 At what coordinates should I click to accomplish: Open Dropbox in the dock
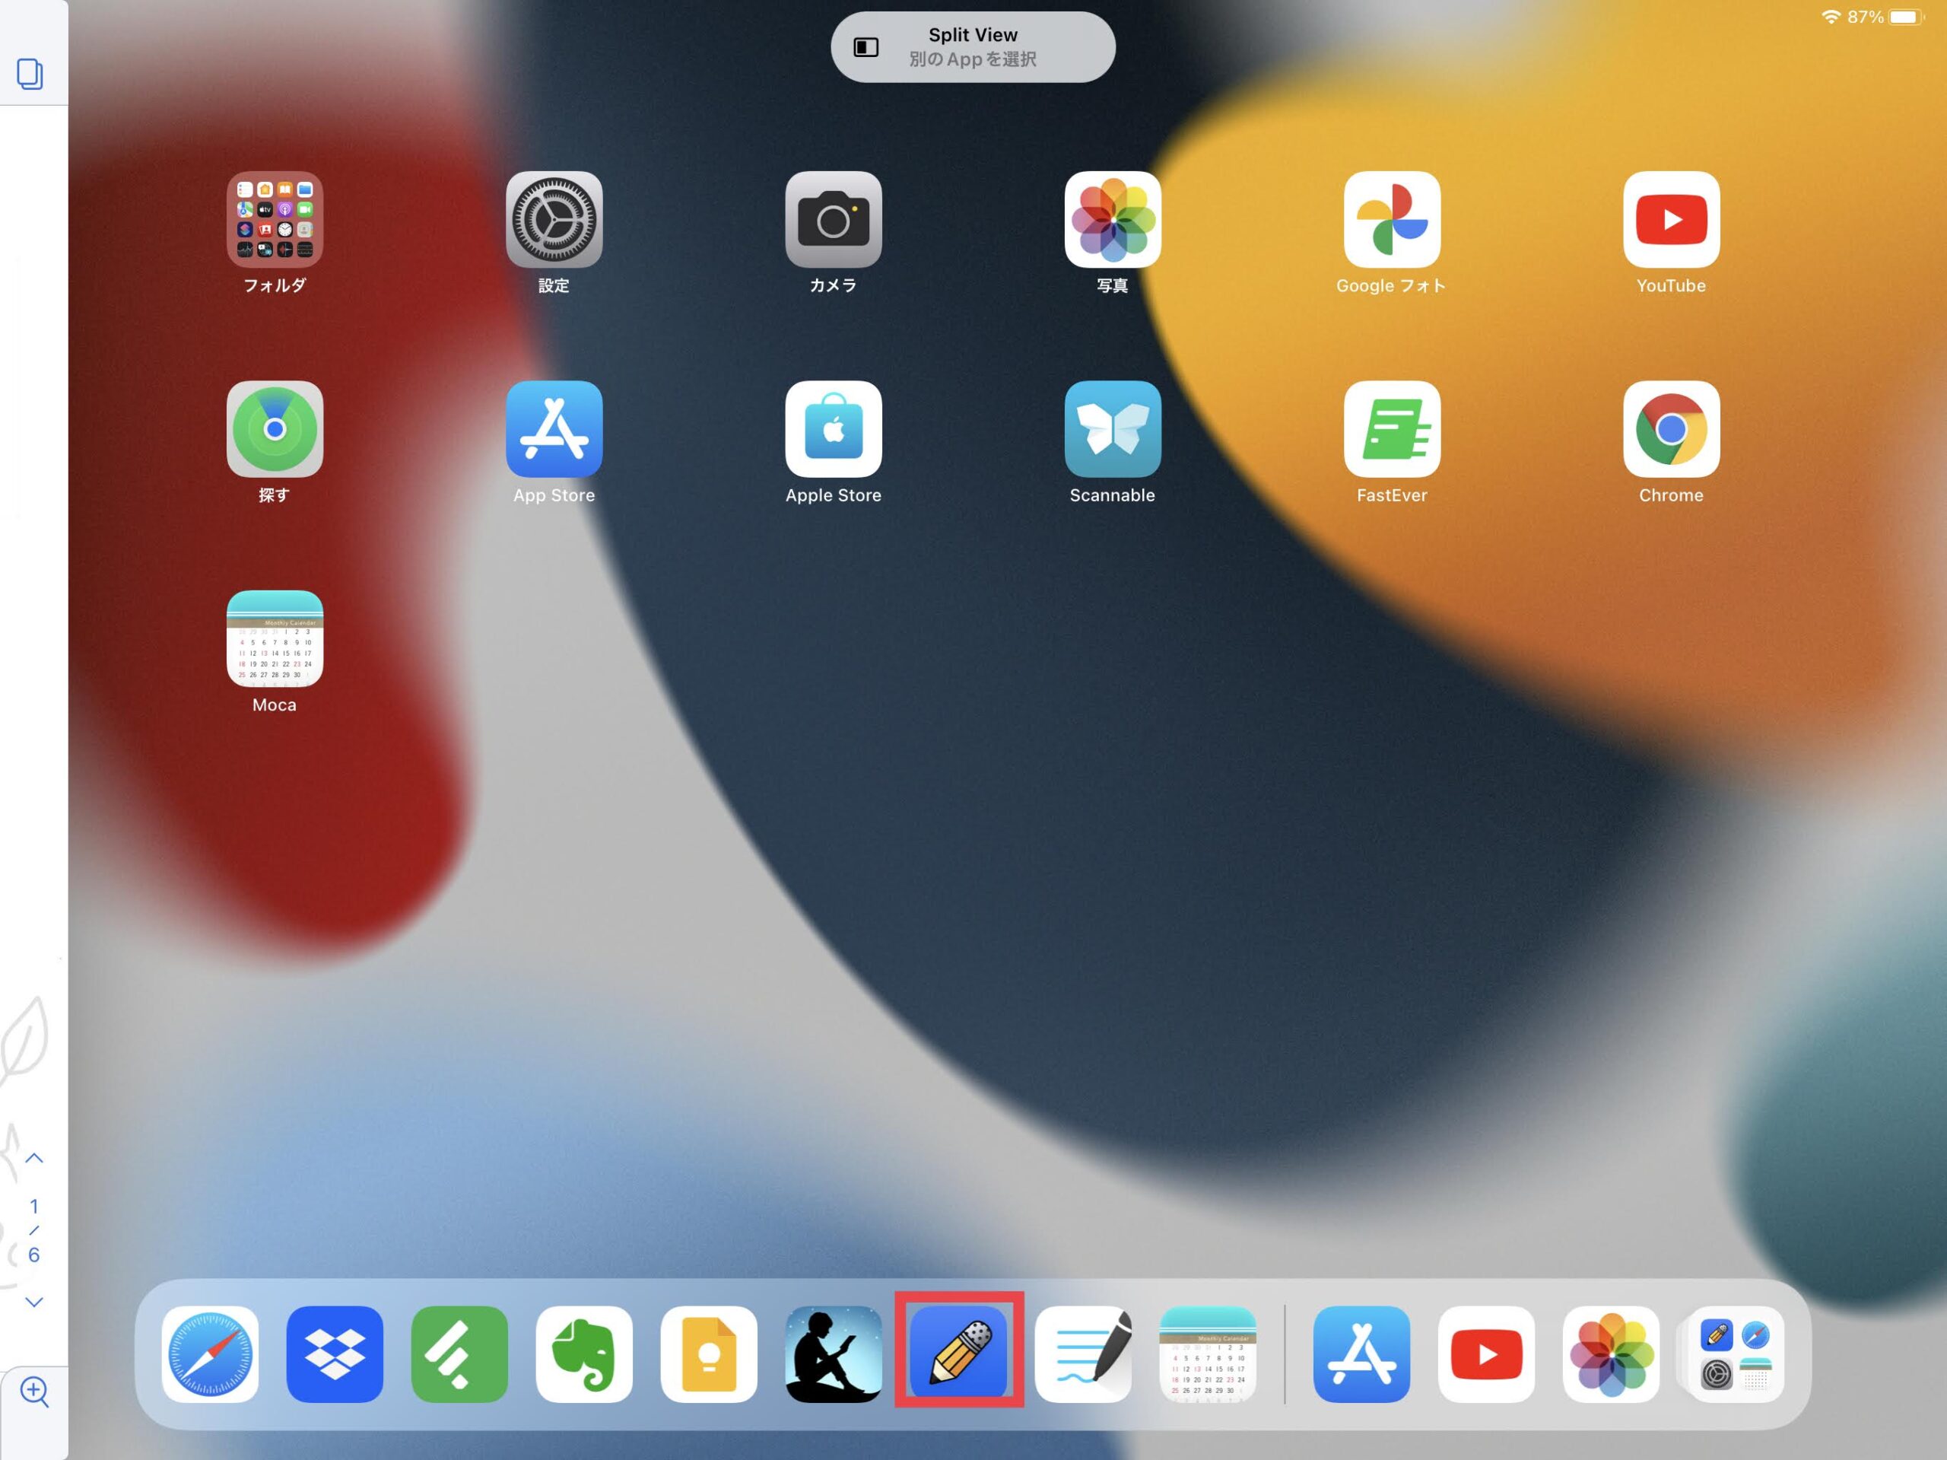(x=335, y=1353)
